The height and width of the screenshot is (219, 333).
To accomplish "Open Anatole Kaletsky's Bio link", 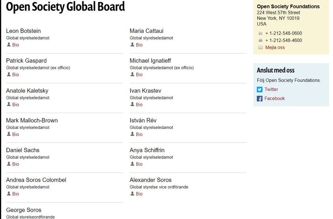I will [x=16, y=105].
